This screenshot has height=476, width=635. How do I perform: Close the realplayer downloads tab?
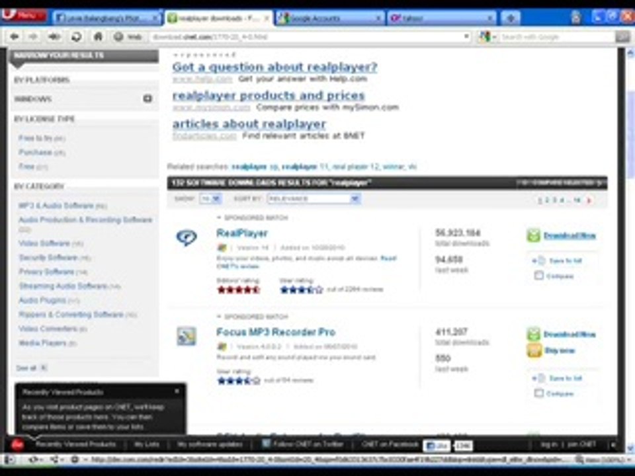[267, 19]
